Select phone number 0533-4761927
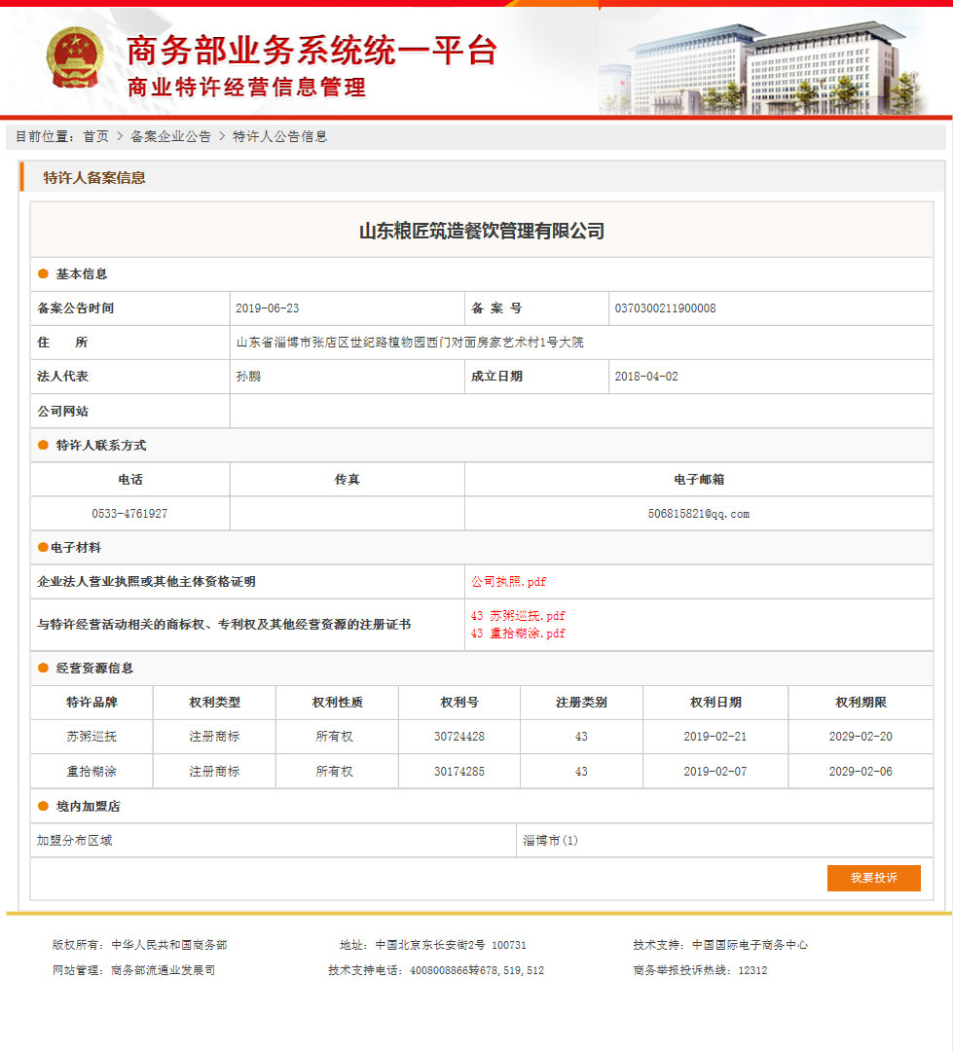 (x=129, y=514)
